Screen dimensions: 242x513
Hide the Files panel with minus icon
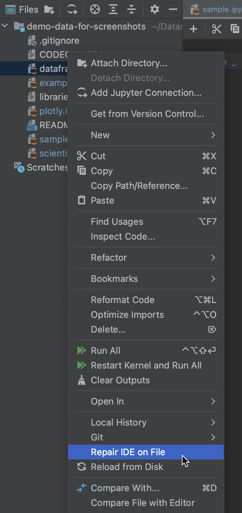[x=173, y=10]
